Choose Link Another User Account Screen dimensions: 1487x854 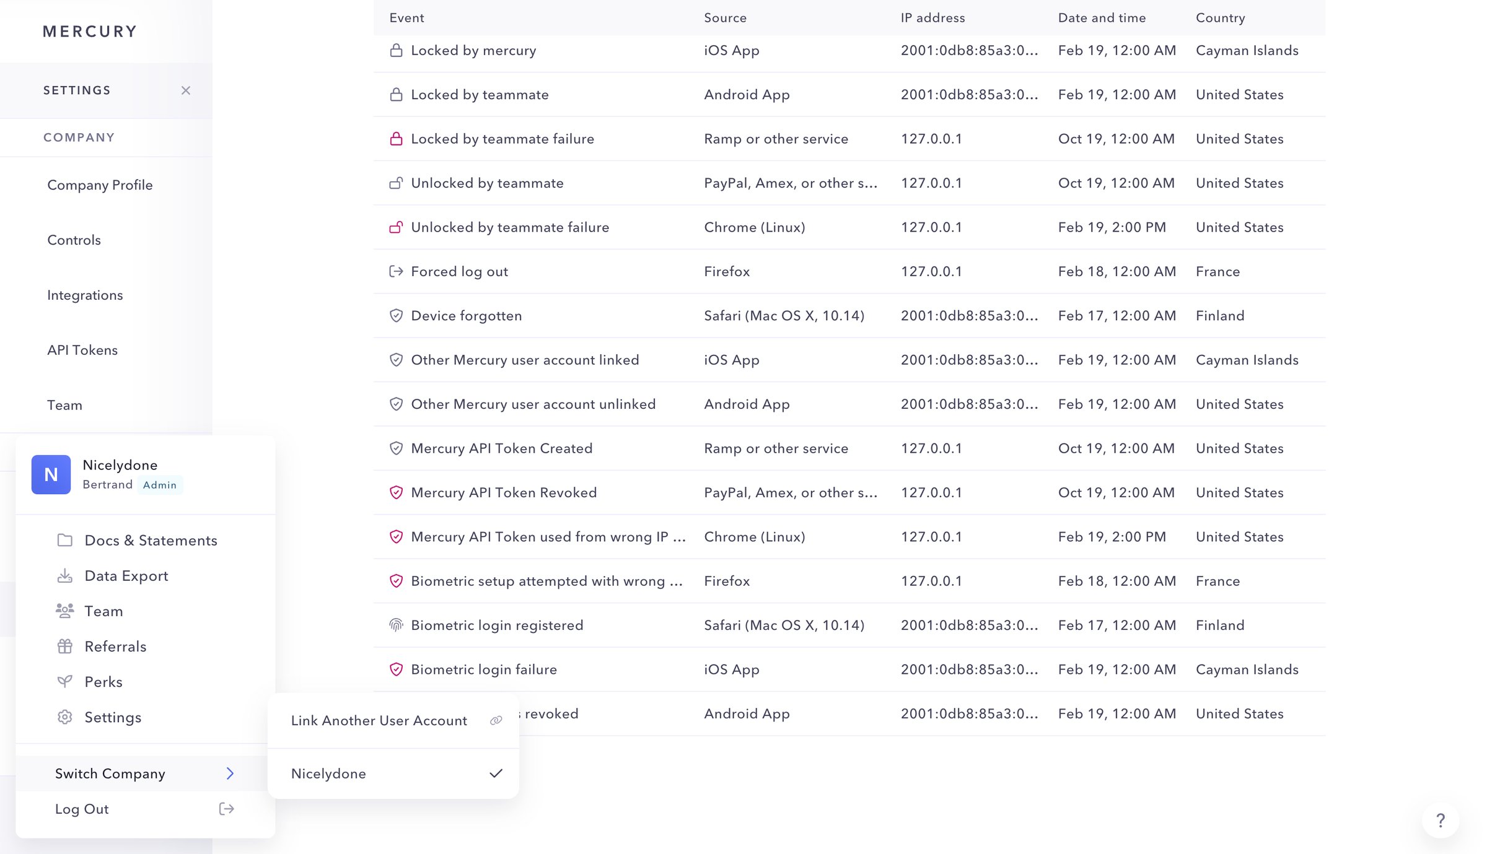[x=379, y=720]
